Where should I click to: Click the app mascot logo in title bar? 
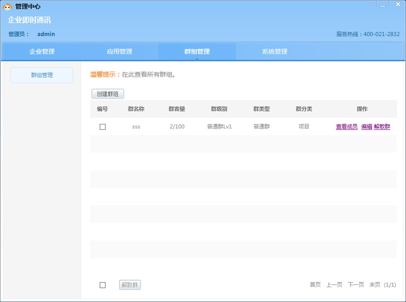tap(8, 7)
